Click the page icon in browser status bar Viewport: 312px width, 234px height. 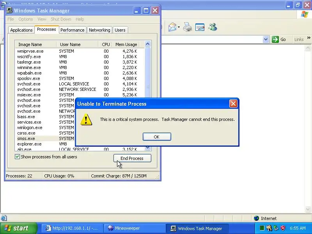4,218
